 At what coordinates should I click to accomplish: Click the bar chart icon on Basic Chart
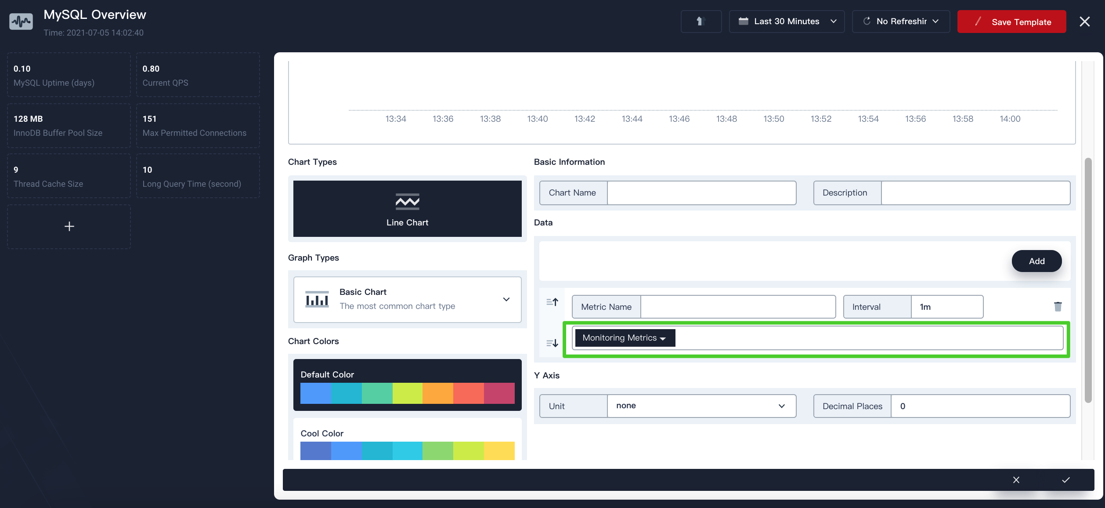tap(317, 299)
